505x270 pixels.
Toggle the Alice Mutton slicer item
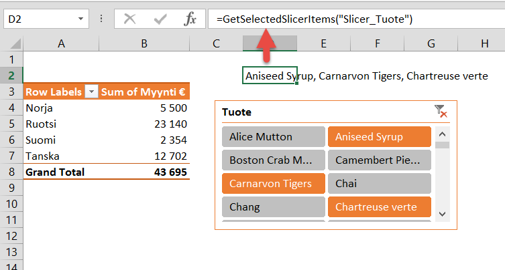point(273,137)
